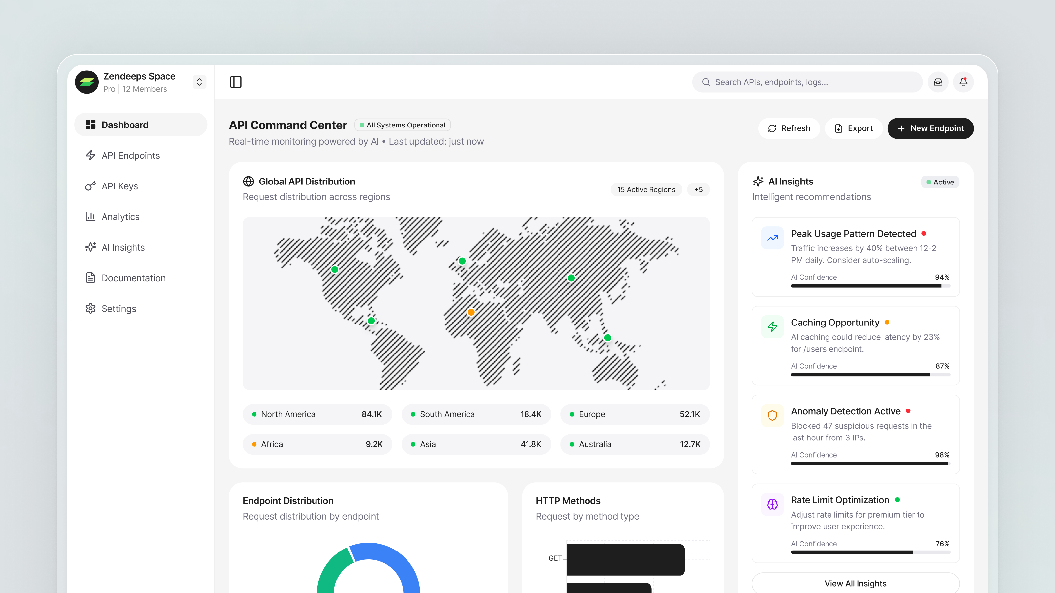Click the Anomaly Detection shield icon

tap(772, 415)
